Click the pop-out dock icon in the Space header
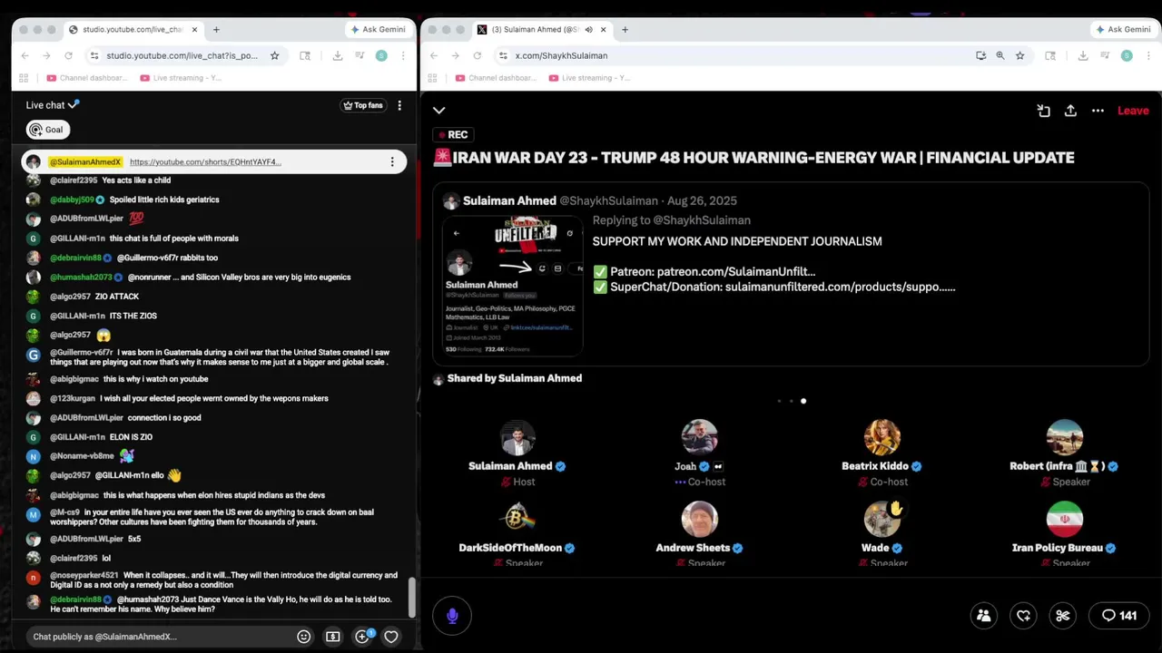The height and width of the screenshot is (653, 1162). point(1044,111)
